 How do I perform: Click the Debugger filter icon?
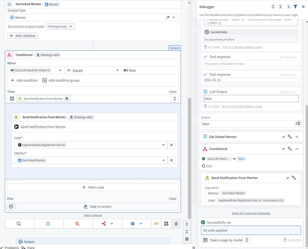pos(295,7)
